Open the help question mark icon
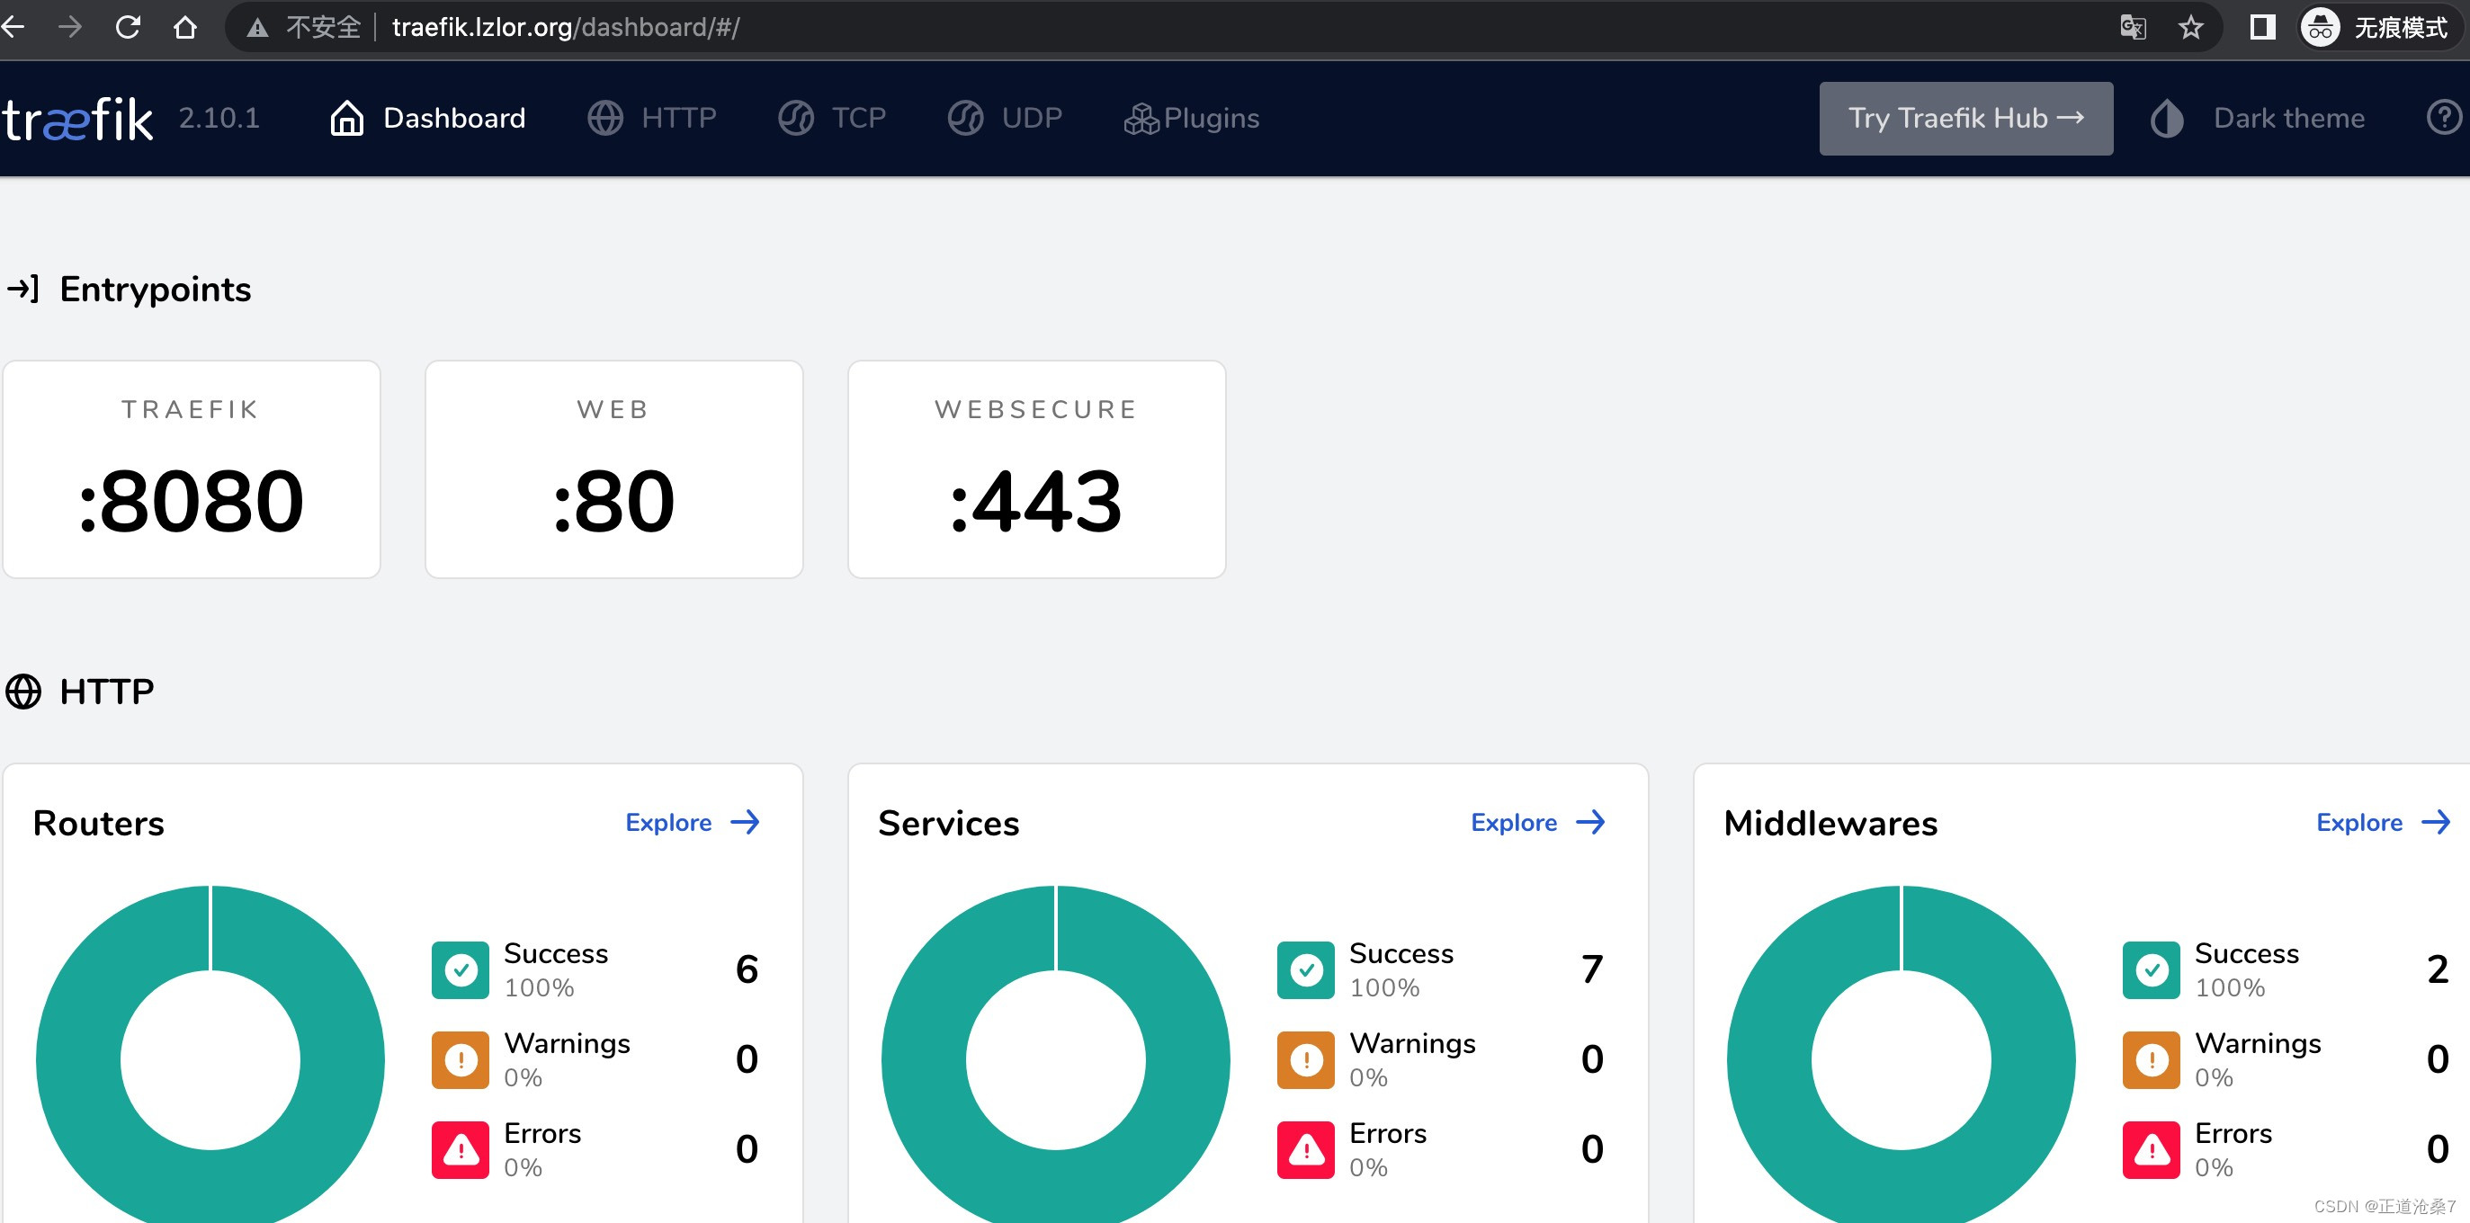 pyautogui.click(x=2443, y=118)
